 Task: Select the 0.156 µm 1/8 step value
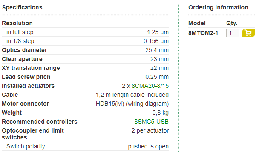point(156,41)
